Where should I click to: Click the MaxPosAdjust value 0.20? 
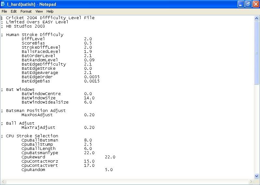[89, 115]
